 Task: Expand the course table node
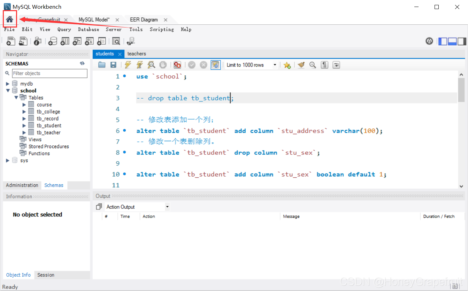coord(24,105)
